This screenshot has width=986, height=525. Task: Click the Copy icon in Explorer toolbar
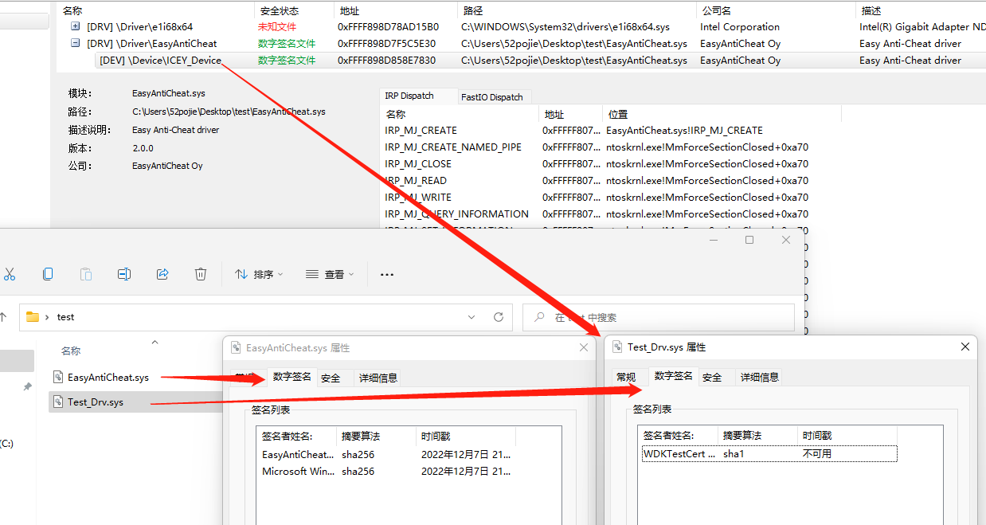point(48,273)
